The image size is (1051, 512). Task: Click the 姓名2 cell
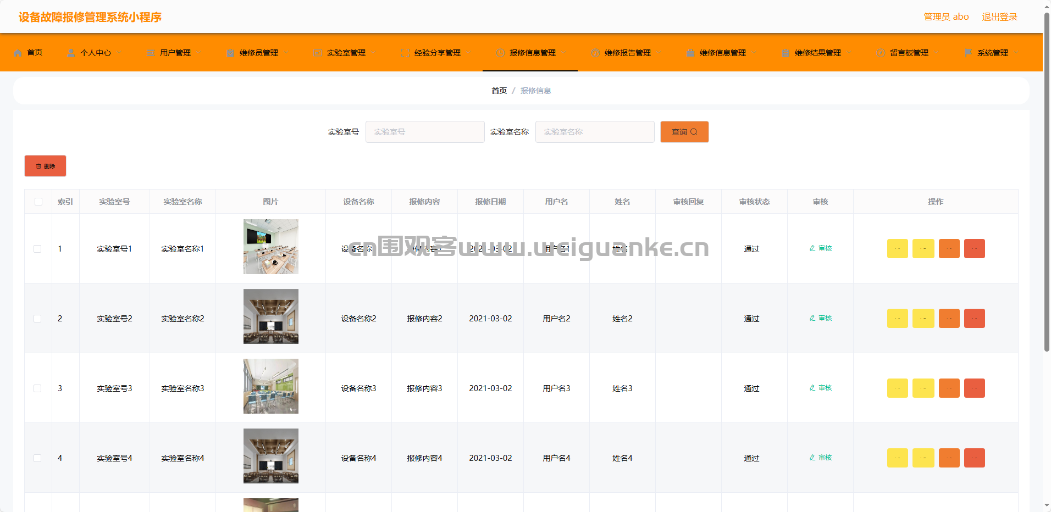pos(622,319)
